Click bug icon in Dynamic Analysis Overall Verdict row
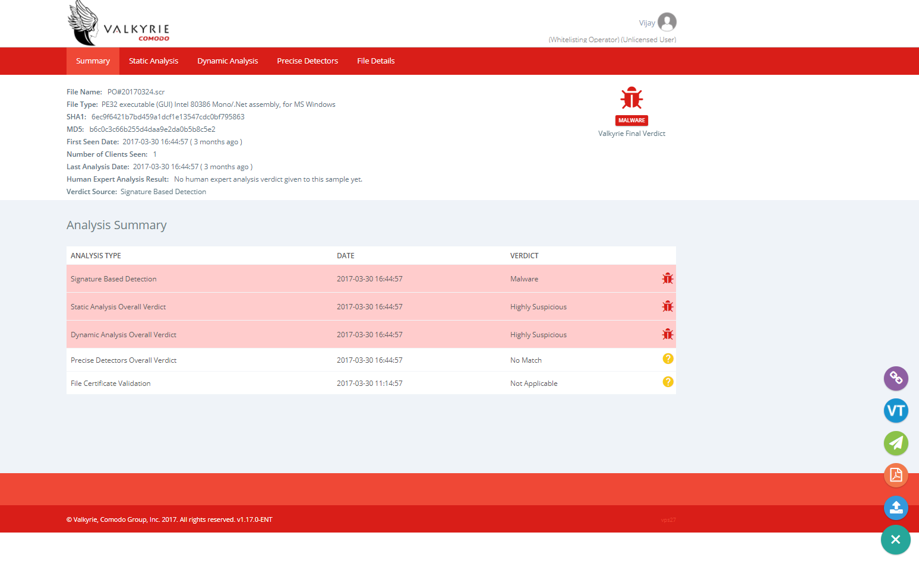 coord(668,334)
